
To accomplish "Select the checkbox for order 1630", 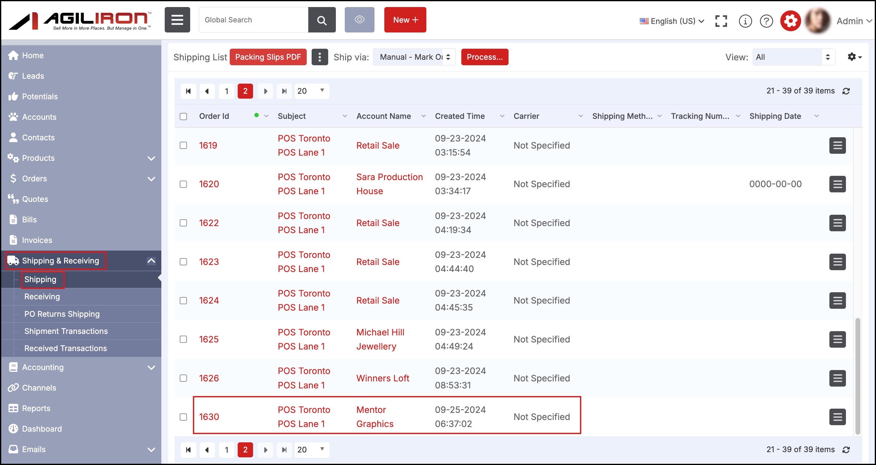I will coord(183,417).
